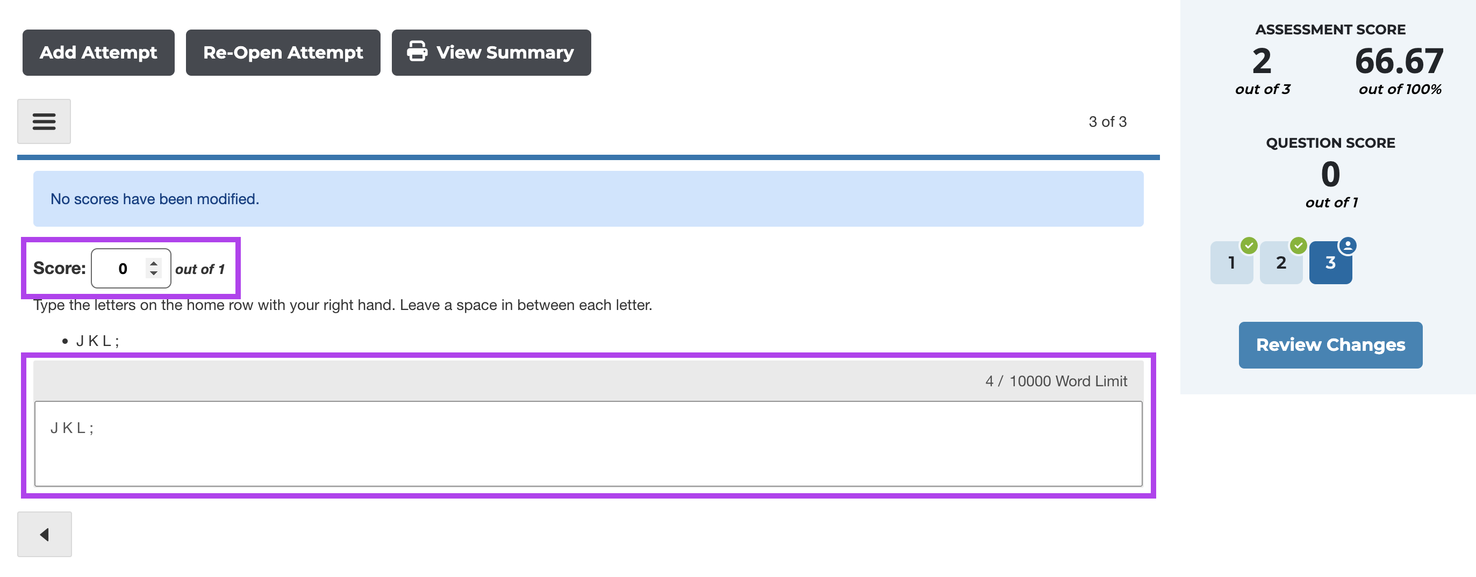
Task: Click the 'No scores have been modified' banner
Action: 589,199
